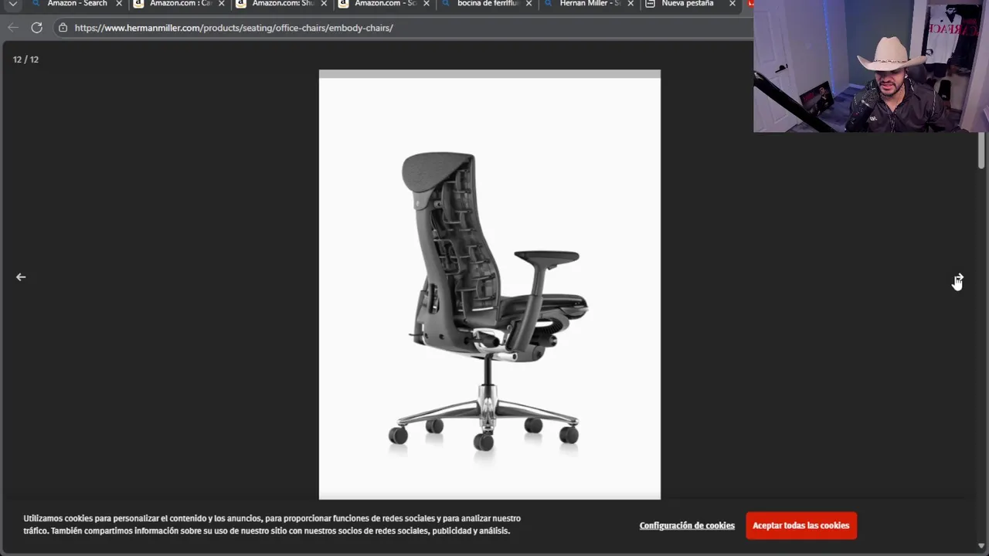Screen dimensions: 989x556
Task: Close the Nueva pestaña tab
Action: pyautogui.click(x=732, y=4)
